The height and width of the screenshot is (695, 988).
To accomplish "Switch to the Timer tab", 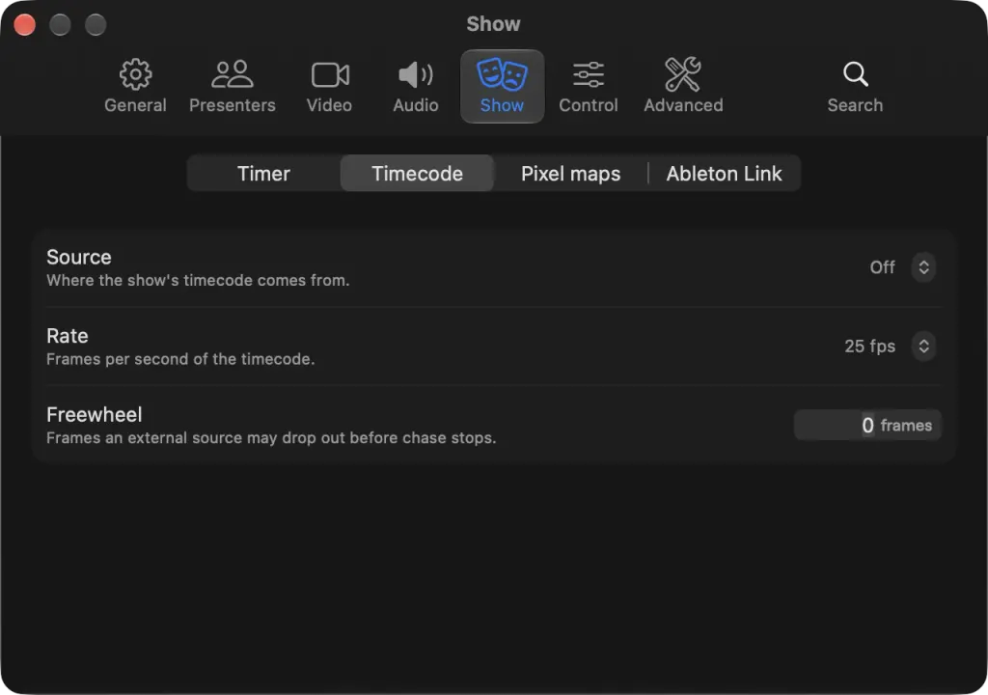I will click(264, 174).
